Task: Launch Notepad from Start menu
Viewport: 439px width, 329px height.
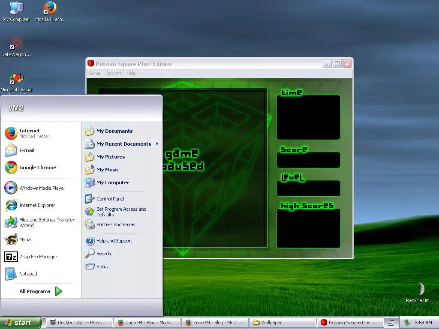Action: (41, 274)
